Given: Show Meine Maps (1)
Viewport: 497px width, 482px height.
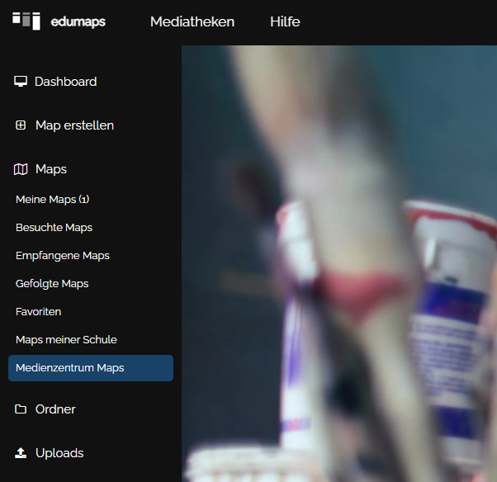Looking at the screenshot, I should [x=52, y=200].
